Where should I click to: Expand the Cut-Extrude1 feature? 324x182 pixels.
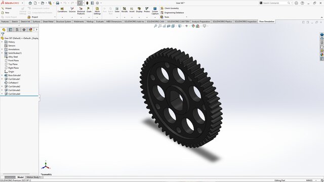pyautogui.click(x=2, y=79)
